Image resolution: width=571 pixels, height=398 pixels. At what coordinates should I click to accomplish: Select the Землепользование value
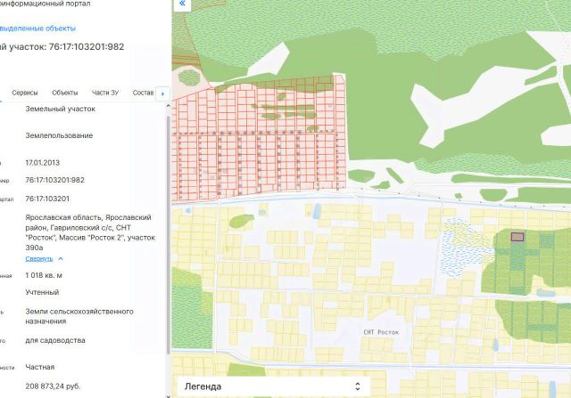click(x=59, y=135)
